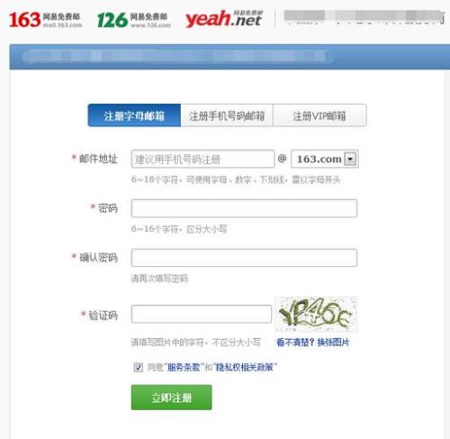Open the 服务条款 link
Viewport: 450px width, 439px height.
[184, 367]
